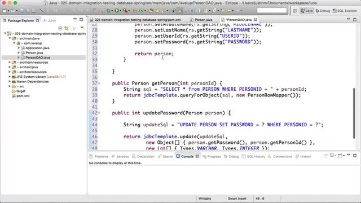
Task: Collapse the src/main/java folder
Action: pyautogui.click(x=10, y=38)
